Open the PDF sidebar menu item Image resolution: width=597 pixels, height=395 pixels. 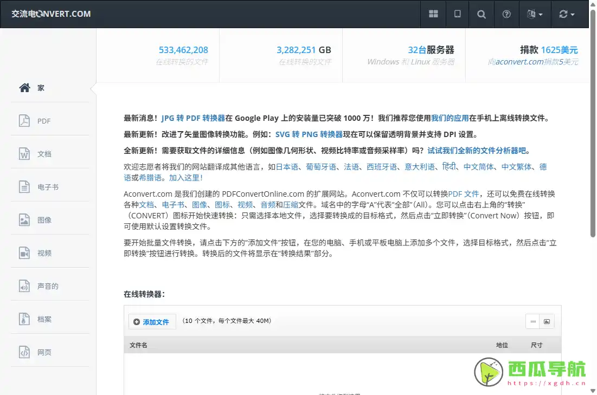pos(50,121)
